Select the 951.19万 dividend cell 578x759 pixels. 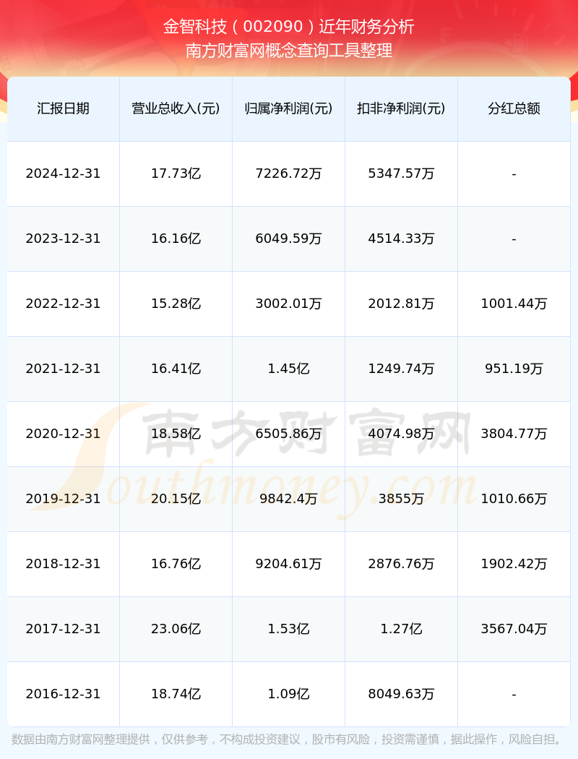514,369
